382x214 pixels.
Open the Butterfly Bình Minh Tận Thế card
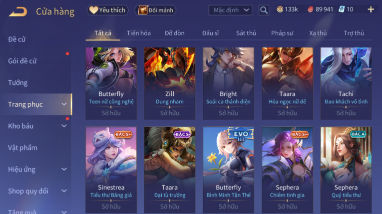tap(228, 170)
